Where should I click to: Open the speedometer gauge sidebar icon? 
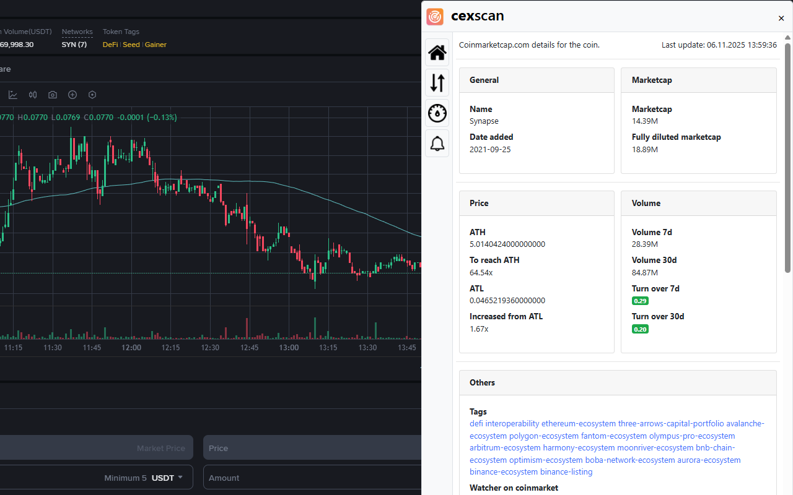[437, 113]
